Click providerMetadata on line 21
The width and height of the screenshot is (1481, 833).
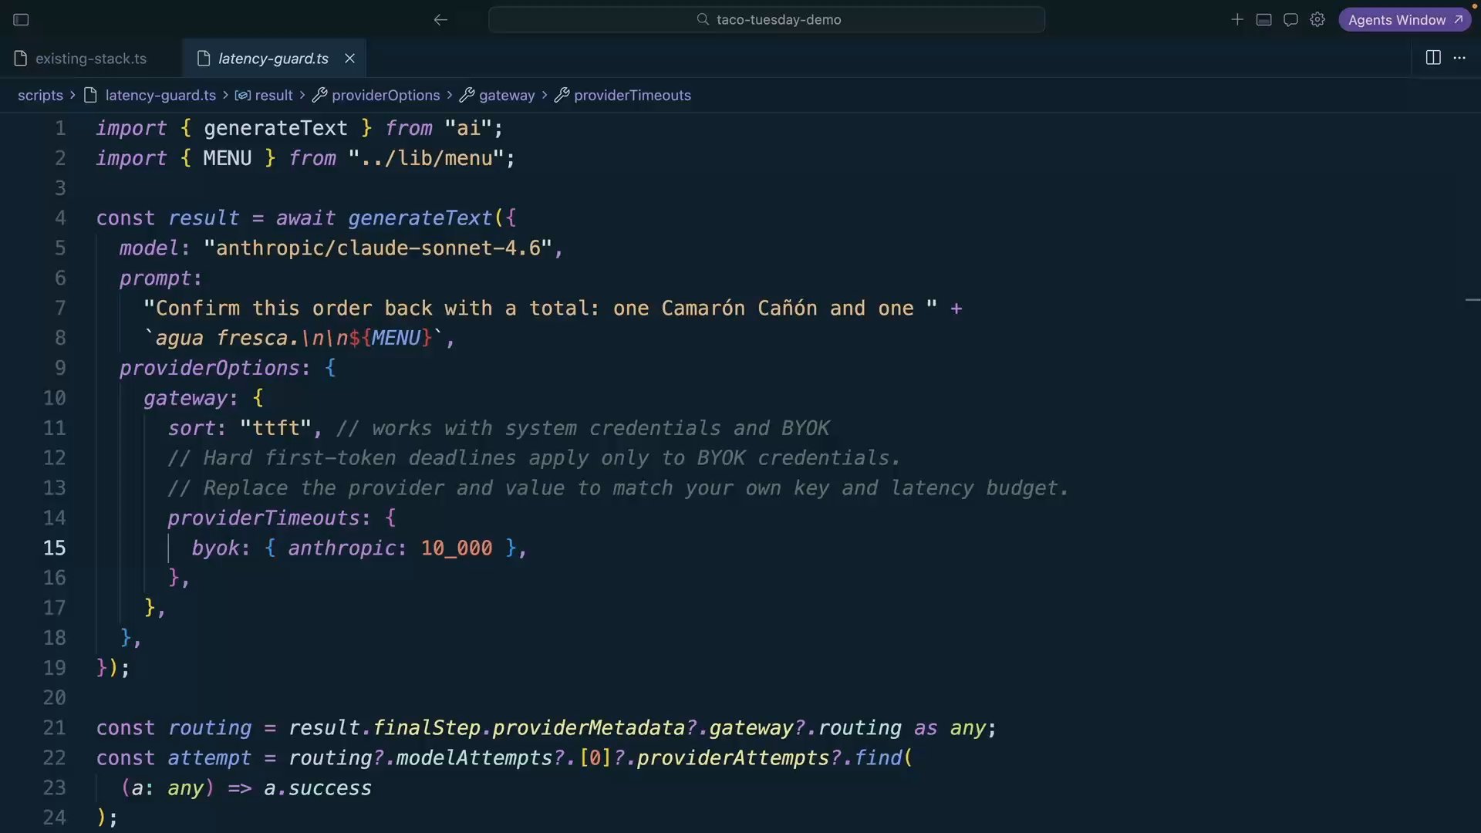(x=589, y=728)
